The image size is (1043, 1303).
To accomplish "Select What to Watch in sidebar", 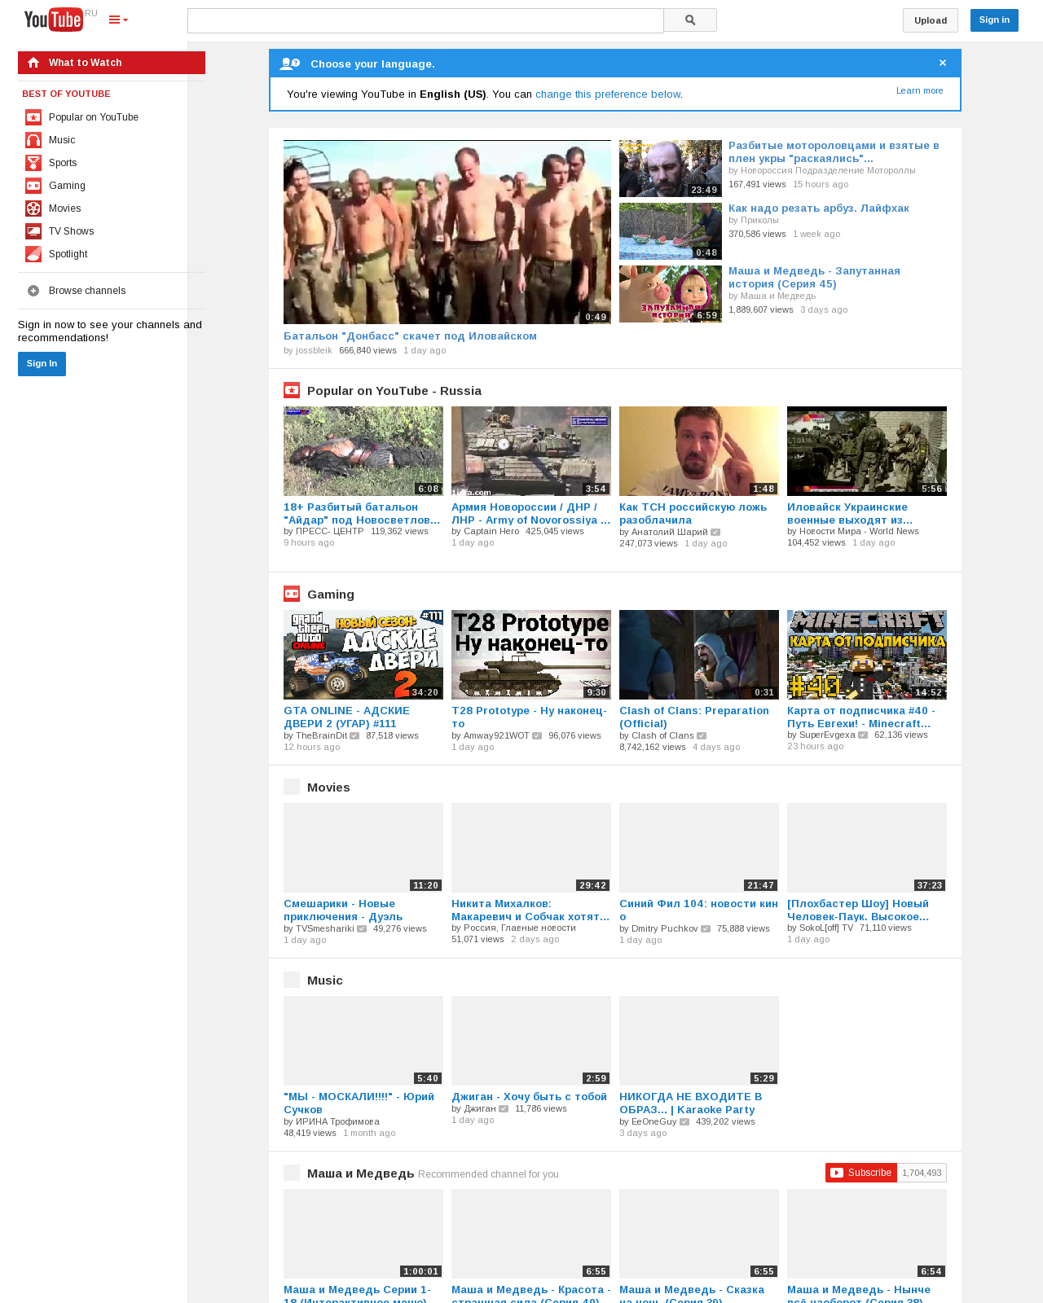I will [112, 63].
